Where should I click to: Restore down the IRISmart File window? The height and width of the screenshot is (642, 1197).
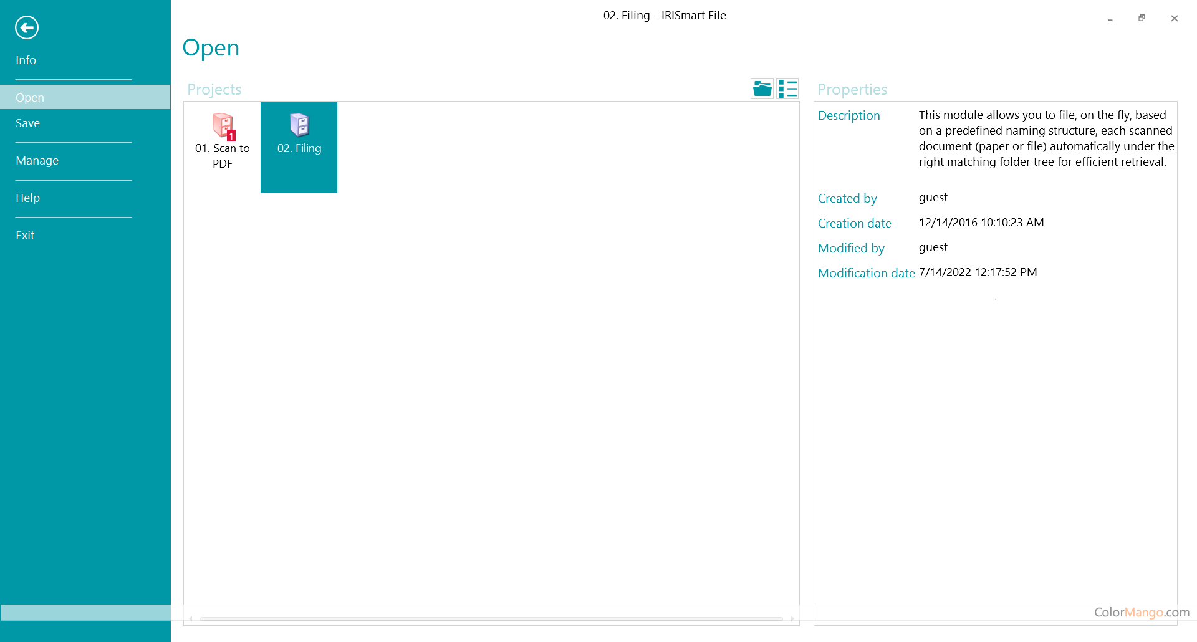point(1142,18)
